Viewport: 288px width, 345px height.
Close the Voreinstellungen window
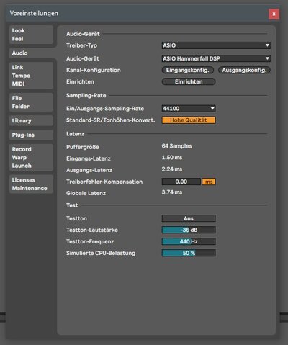click(274, 14)
